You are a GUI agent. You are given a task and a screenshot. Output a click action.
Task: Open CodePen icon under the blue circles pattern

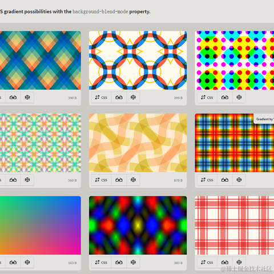(x=133, y=98)
